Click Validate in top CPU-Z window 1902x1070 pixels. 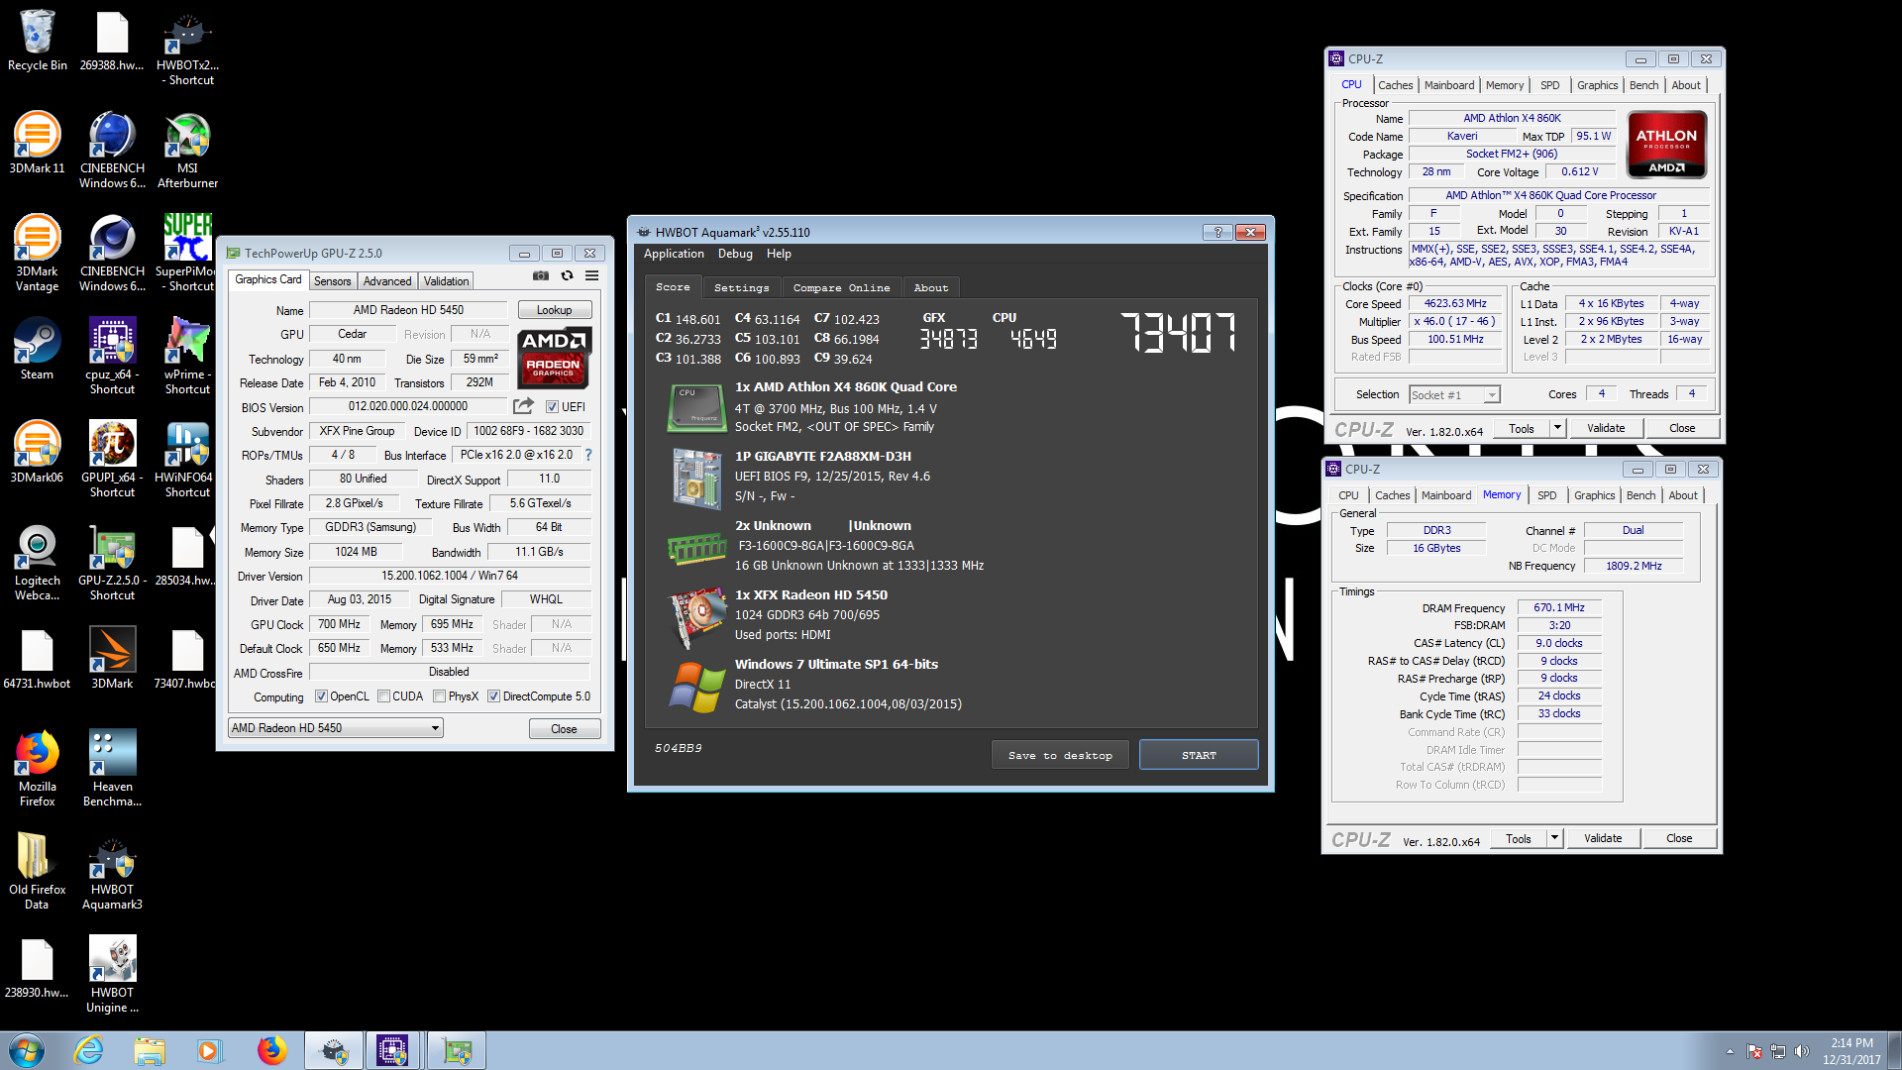(1606, 428)
